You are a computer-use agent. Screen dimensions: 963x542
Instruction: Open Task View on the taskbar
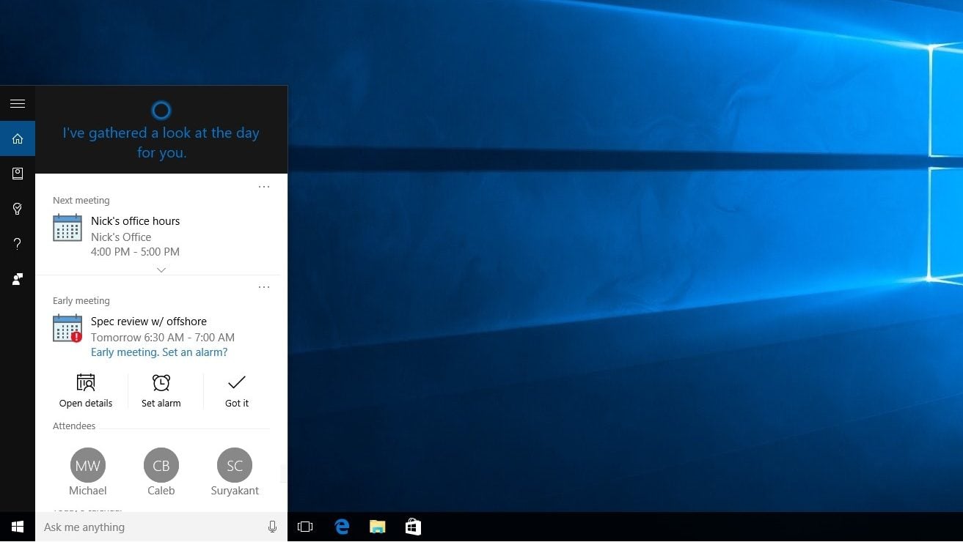point(305,527)
